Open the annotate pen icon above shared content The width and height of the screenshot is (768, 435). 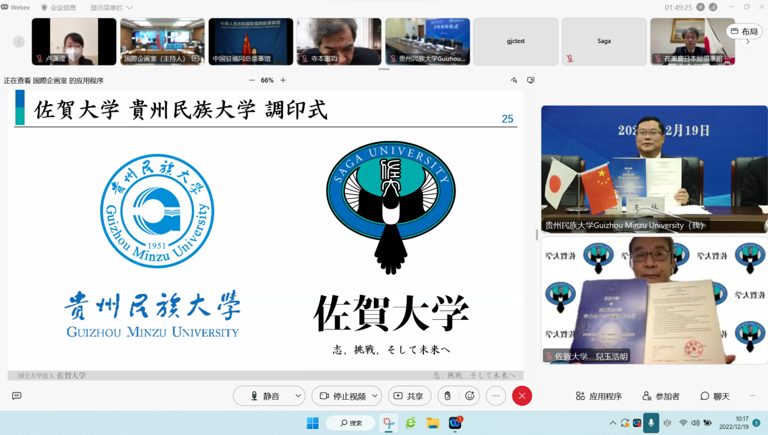514,80
